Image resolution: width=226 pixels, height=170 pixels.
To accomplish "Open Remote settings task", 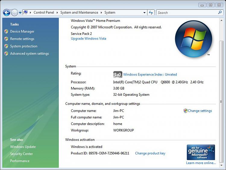I will (x=22, y=39).
